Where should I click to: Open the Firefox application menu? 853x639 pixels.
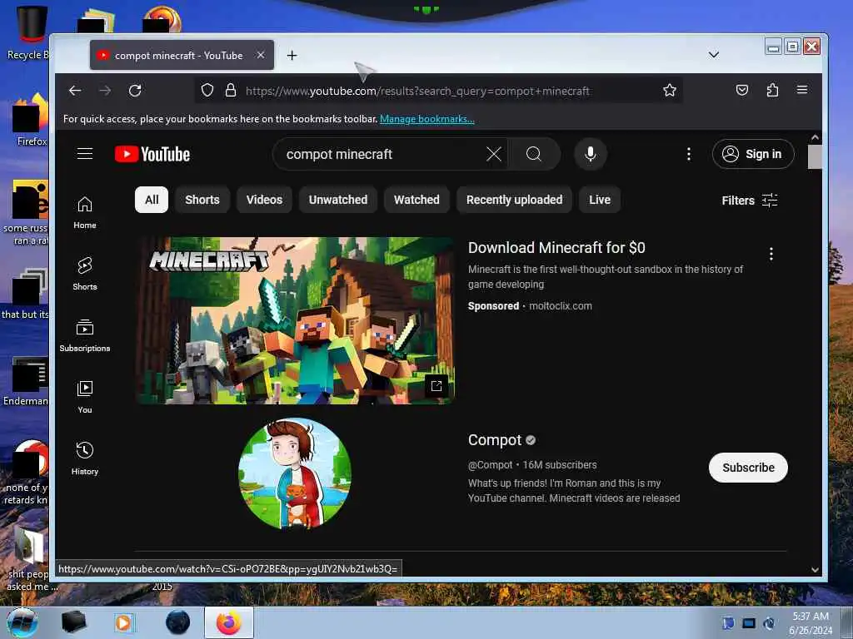pyautogui.click(x=802, y=90)
